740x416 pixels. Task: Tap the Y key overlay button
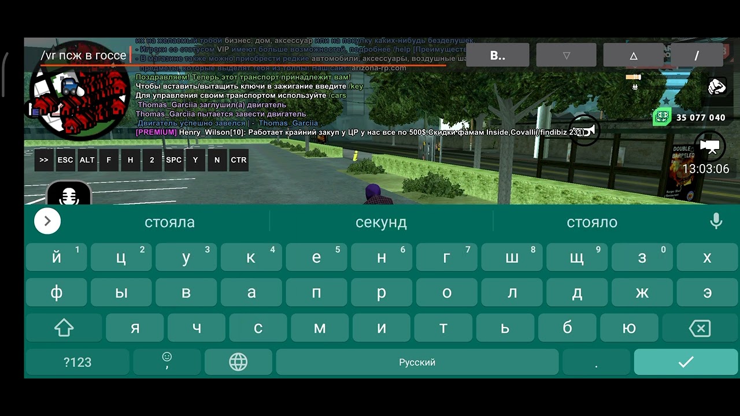tap(195, 160)
